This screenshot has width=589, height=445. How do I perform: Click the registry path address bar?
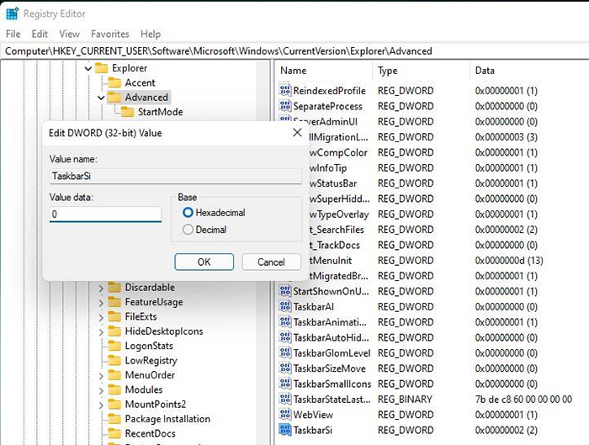click(294, 51)
